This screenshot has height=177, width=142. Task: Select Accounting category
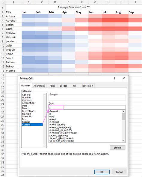(x=32, y=103)
